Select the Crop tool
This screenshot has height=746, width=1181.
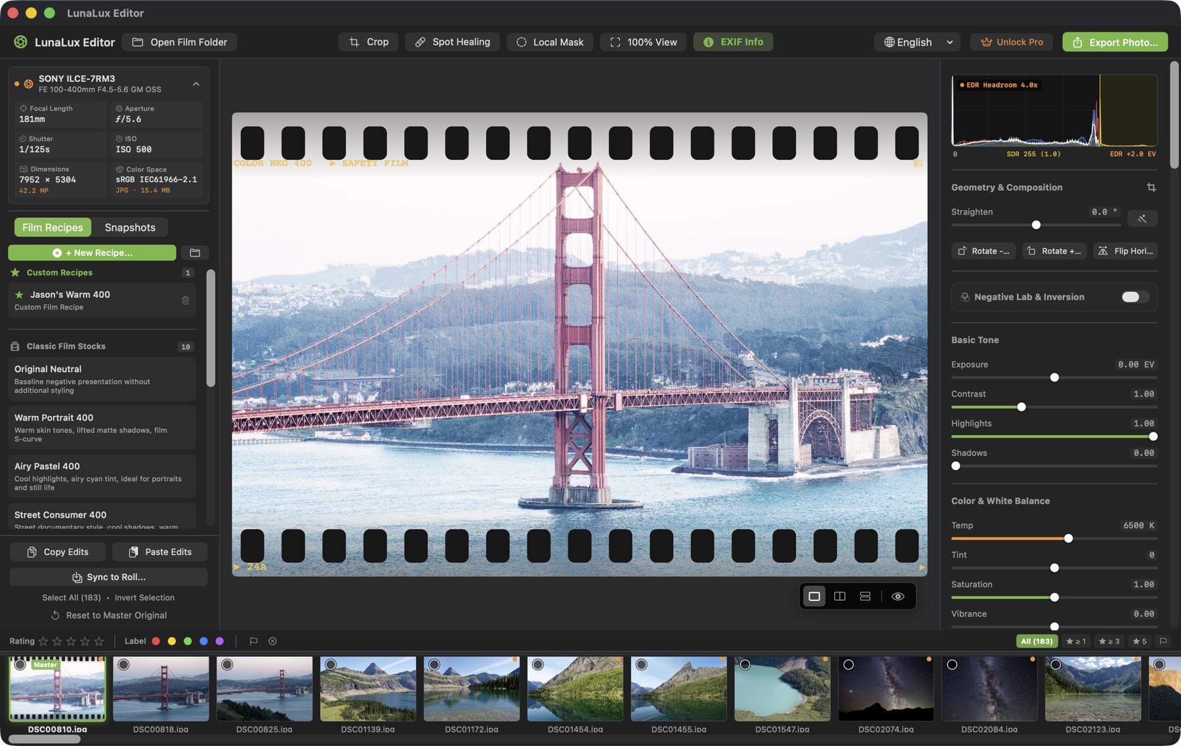[x=368, y=42]
